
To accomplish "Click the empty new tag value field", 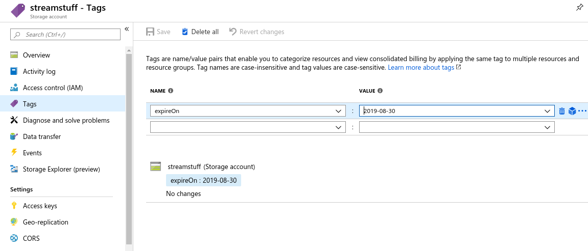I will point(457,127).
